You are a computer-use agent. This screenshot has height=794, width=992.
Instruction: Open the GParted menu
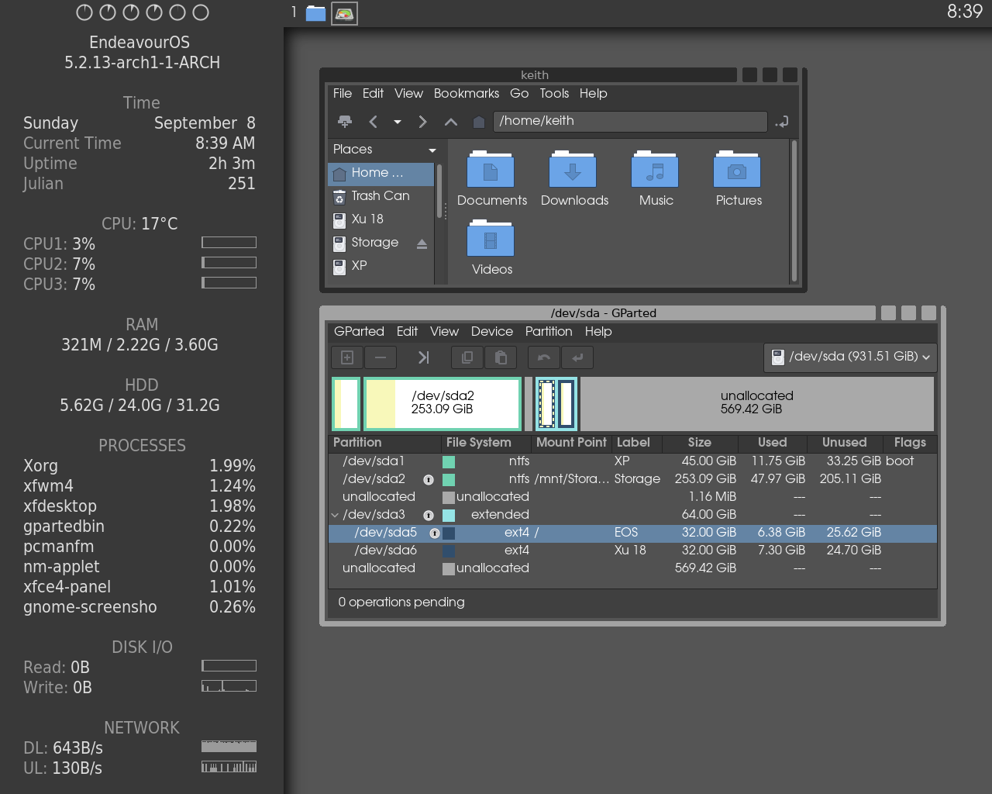tap(359, 331)
